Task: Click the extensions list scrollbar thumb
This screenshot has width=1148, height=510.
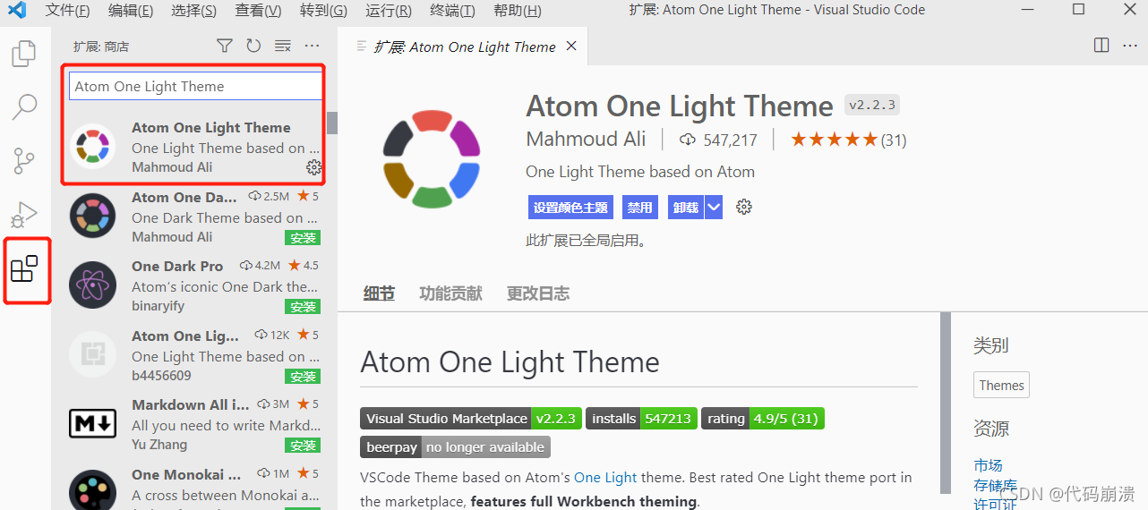Action: pos(332,123)
